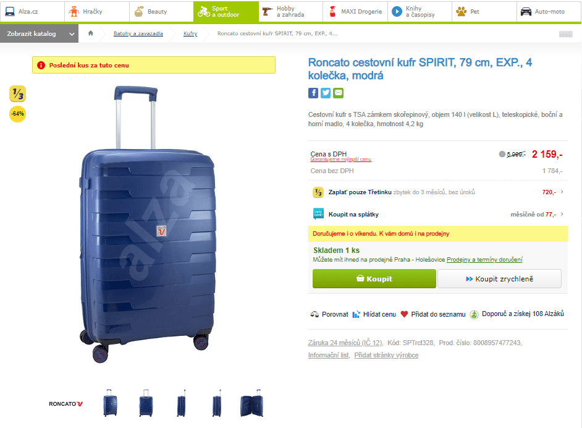Open the Garantujeme nejlepší cenu link
This screenshot has height=428, width=582.
pyautogui.click(x=340, y=159)
